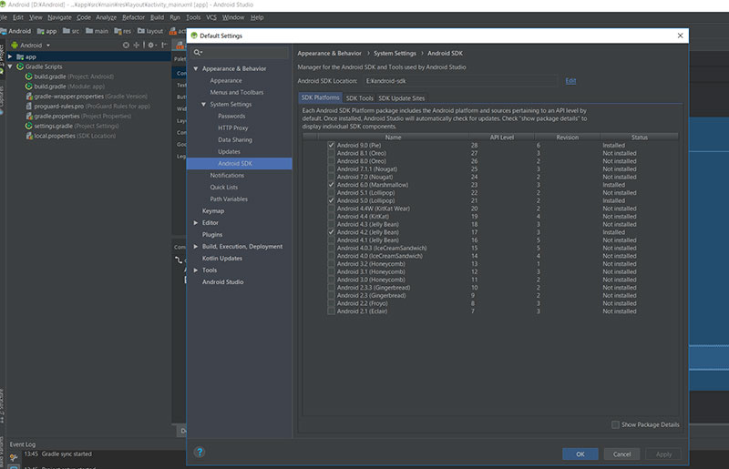729x469 pixels.
Task: Expand the Editor settings section
Action: (x=196, y=223)
